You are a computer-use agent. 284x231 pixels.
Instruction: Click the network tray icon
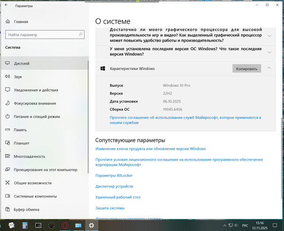231,225
